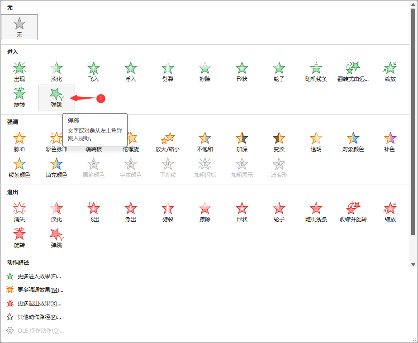This screenshot has width=418, height=343.
Task: Select the entrance 弹跳 bounce effect
Action: click(x=57, y=98)
